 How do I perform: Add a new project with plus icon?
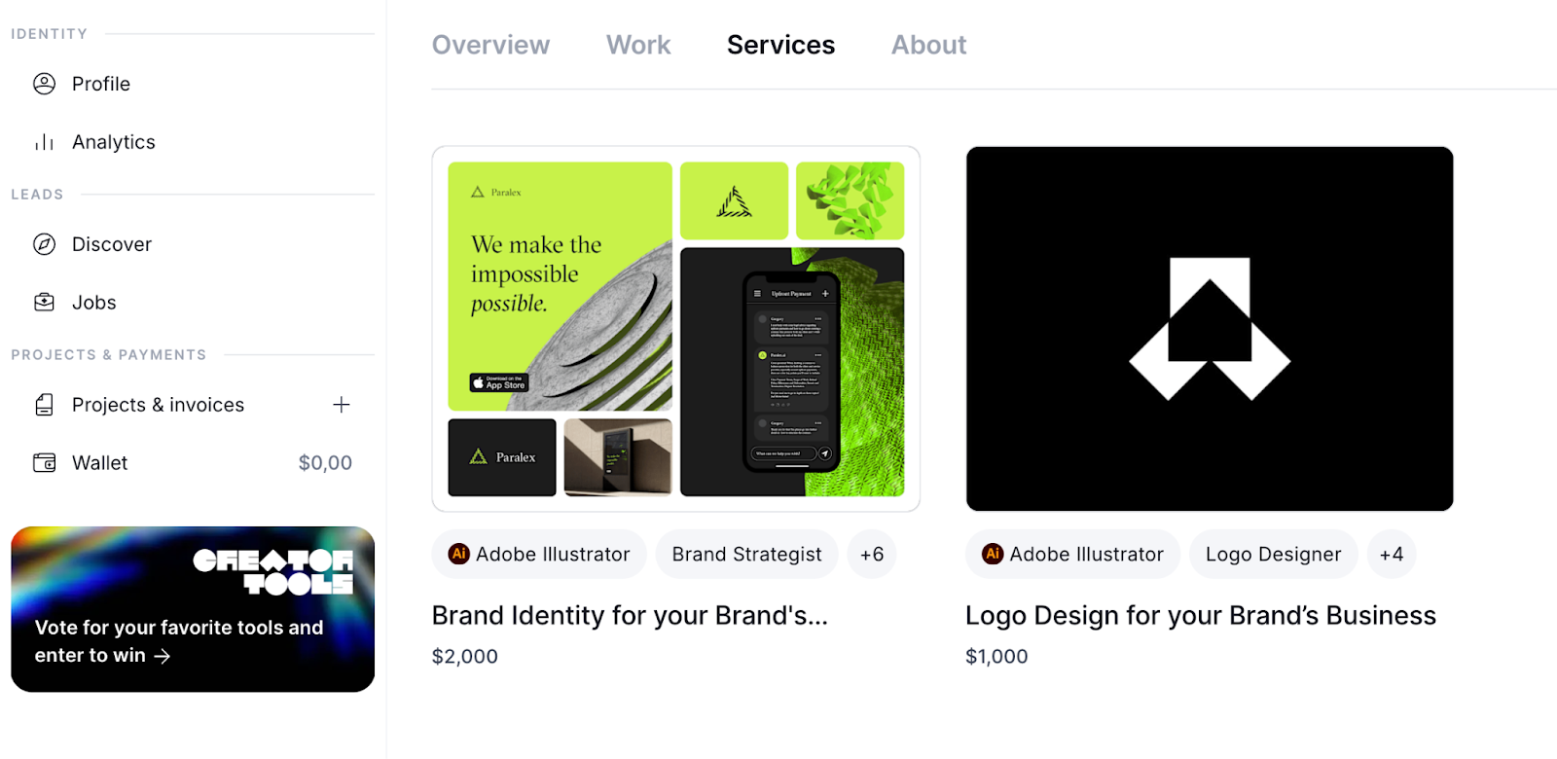click(x=342, y=405)
